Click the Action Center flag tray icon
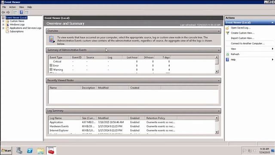This screenshot has height=155, width=275. (244, 151)
